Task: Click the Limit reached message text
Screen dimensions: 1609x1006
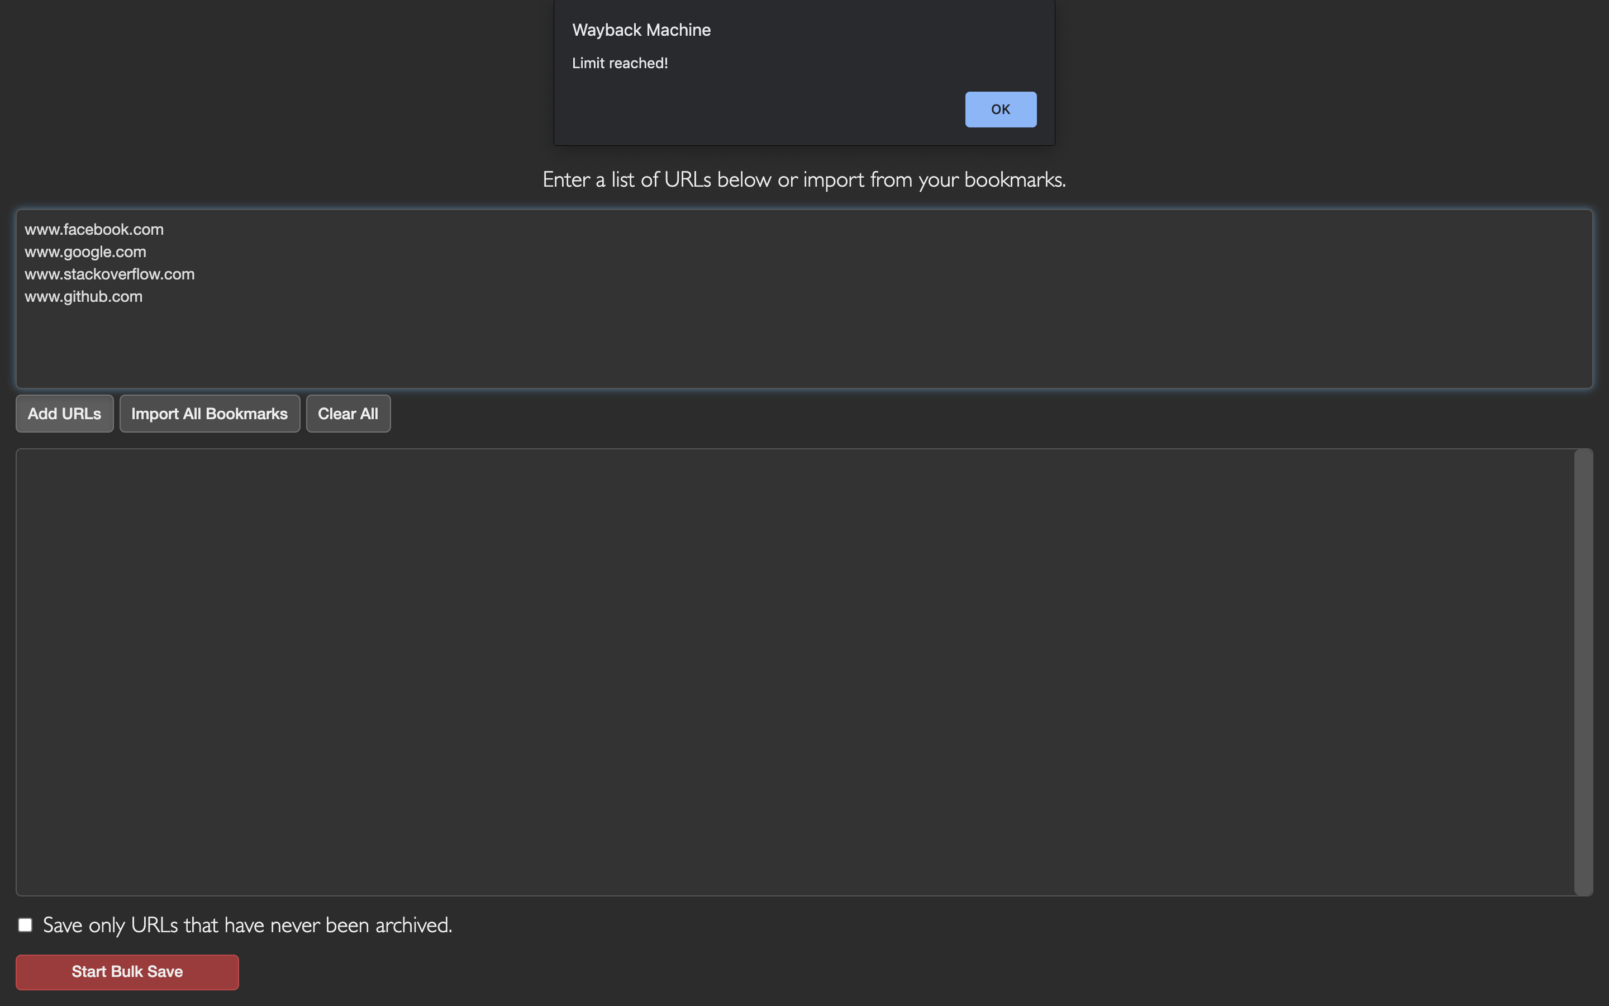Action: click(x=619, y=63)
